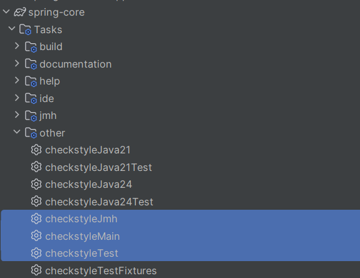
Task: Expand the build task group
Action: point(17,46)
